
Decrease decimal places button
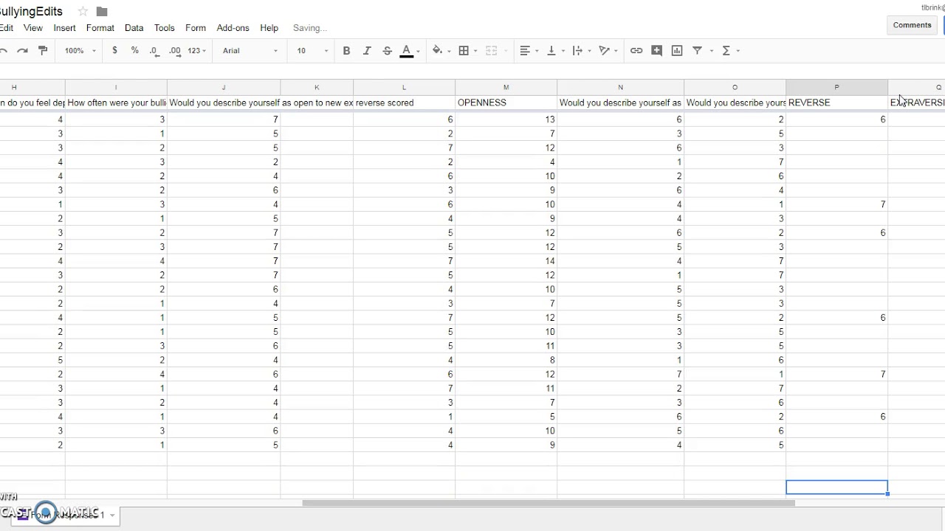click(x=154, y=51)
